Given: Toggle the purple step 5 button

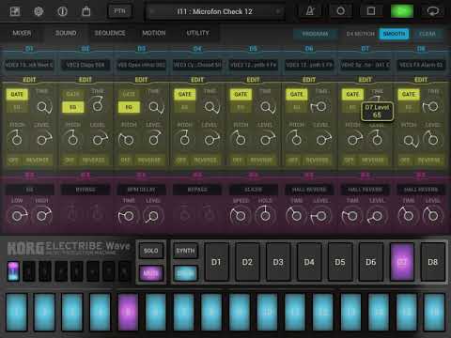Looking at the screenshot, I should pos(128,312).
